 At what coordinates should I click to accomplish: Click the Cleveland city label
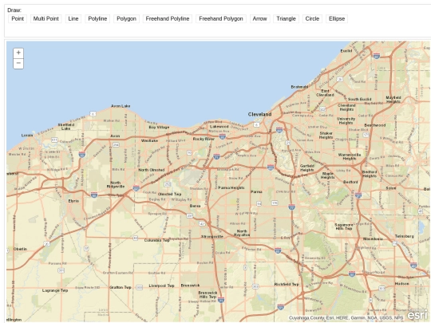click(259, 114)
